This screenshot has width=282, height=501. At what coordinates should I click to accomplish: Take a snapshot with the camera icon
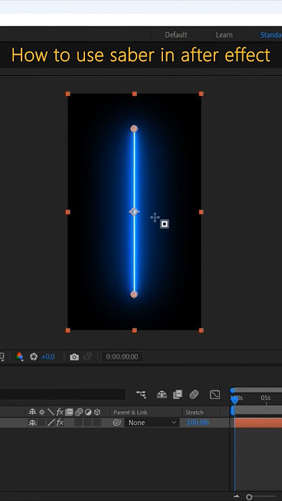(x=75, y=356)
